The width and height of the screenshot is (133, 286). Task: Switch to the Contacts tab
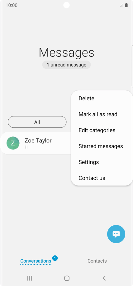[x=97, y=261]
